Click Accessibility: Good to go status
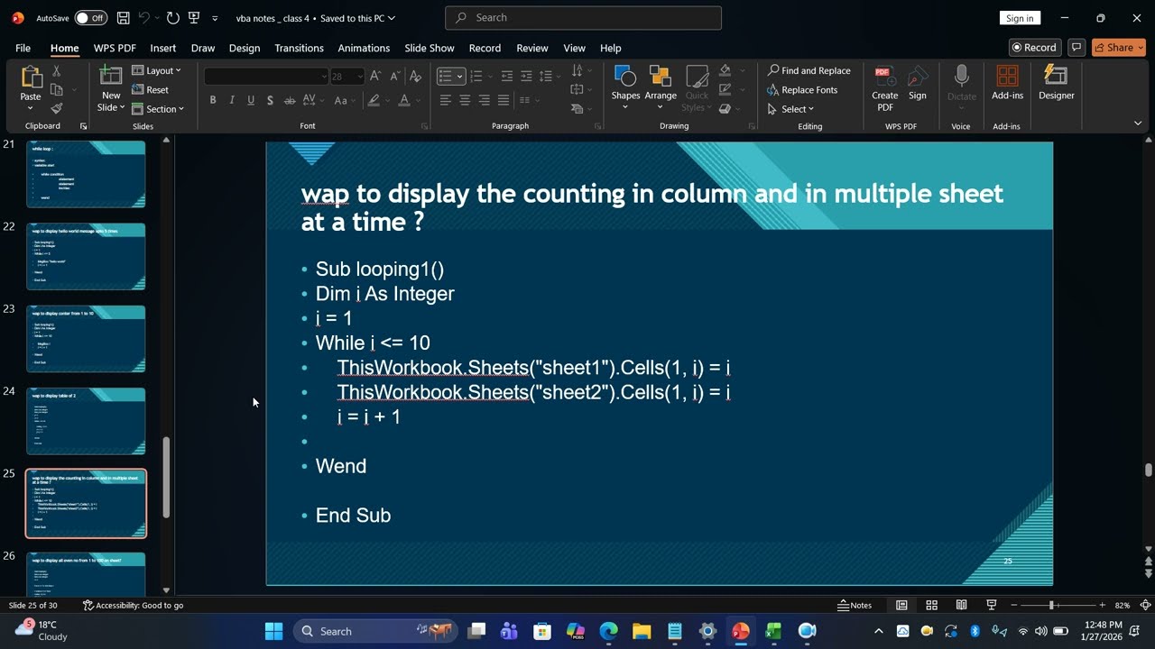 pyautogui.click(x=133, y=605)
